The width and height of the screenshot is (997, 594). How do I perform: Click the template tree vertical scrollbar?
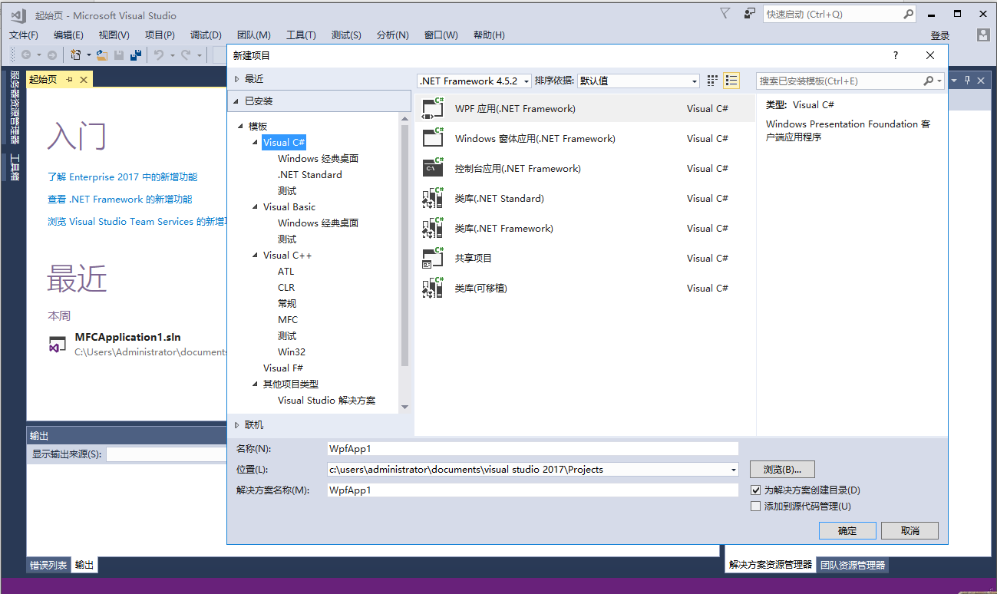coord(404,246)
